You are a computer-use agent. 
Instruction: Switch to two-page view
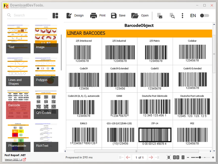176,157
